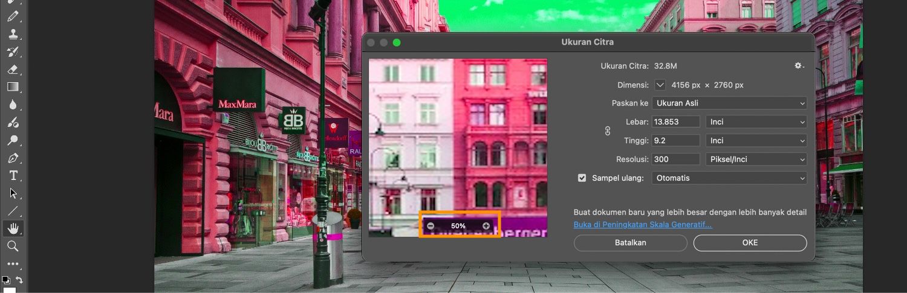Uncheck the Sampel ulang checkbox
Screen dimensions: 907x293
(582, 178)
